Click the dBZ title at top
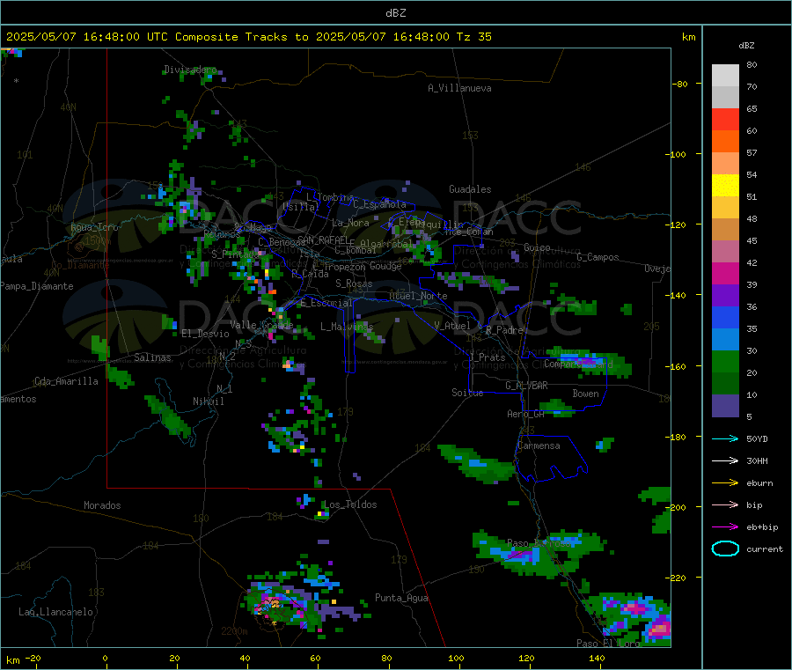 pyautogui.click(x=395, y=13)
